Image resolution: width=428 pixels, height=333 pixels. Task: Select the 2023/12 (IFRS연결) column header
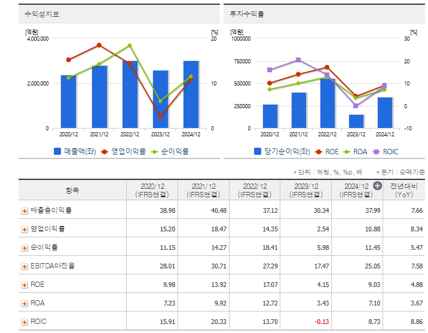305,190
